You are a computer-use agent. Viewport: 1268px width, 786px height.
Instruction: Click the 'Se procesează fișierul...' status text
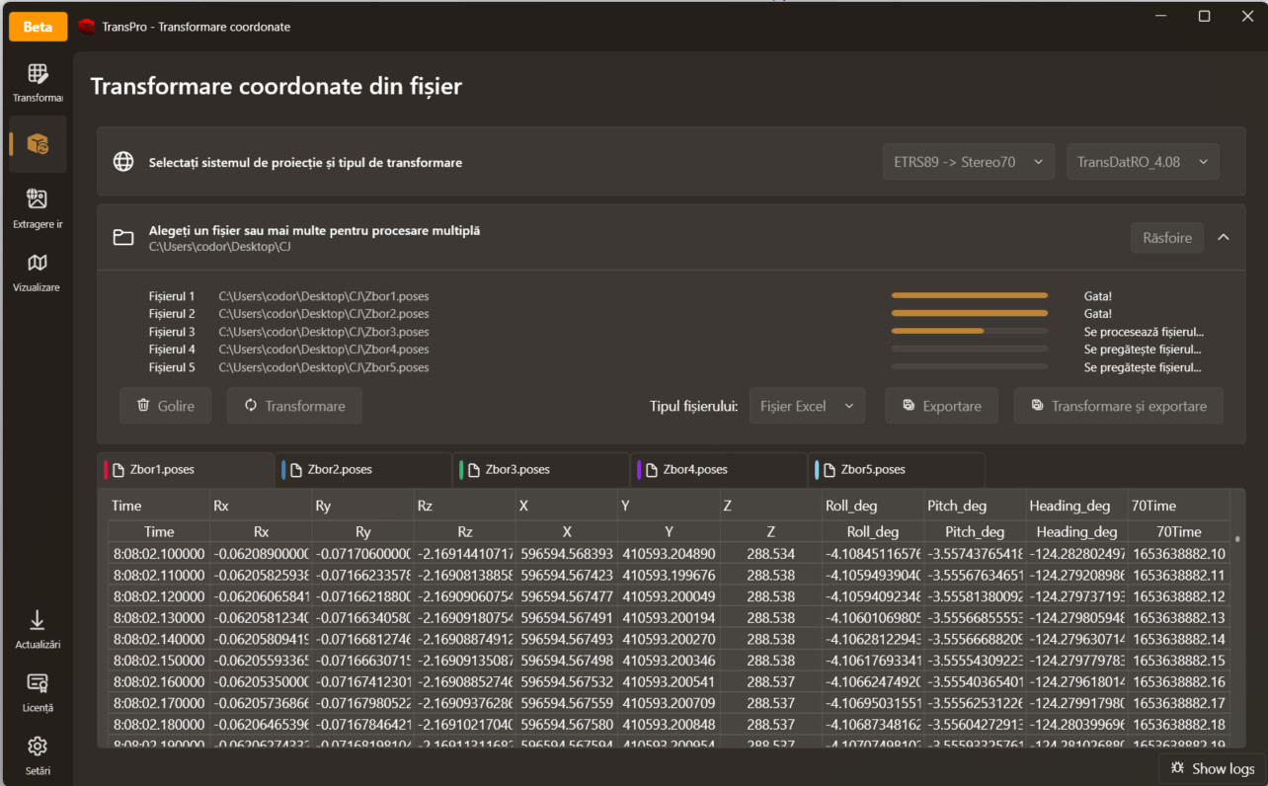[x=1144, y=332]
